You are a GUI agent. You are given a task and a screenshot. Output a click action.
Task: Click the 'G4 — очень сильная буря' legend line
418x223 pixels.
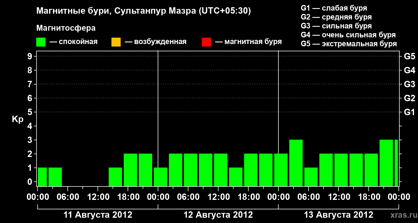[348, 35]
